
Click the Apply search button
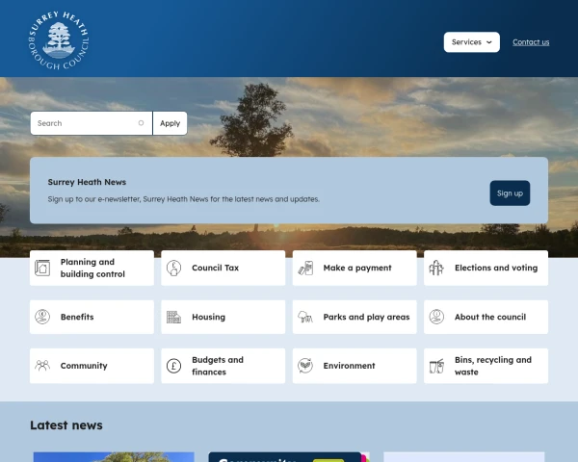[x=170, y=123]
